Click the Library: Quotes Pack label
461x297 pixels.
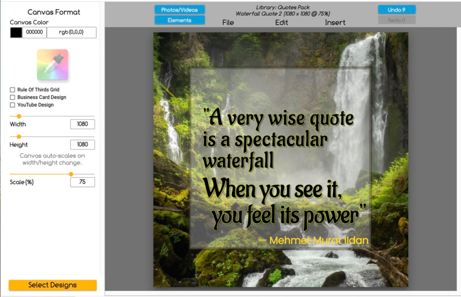click(x=283, y=7)
